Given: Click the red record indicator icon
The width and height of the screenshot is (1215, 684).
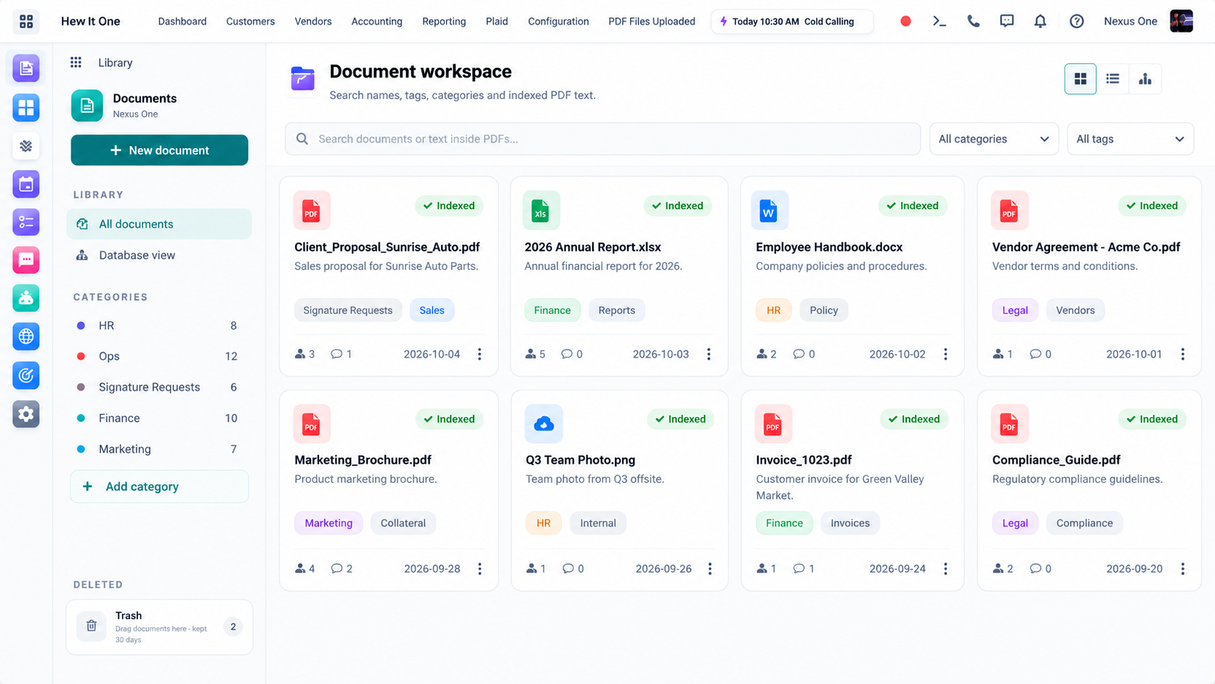Looking at the screenshot, I should (905, 21).
